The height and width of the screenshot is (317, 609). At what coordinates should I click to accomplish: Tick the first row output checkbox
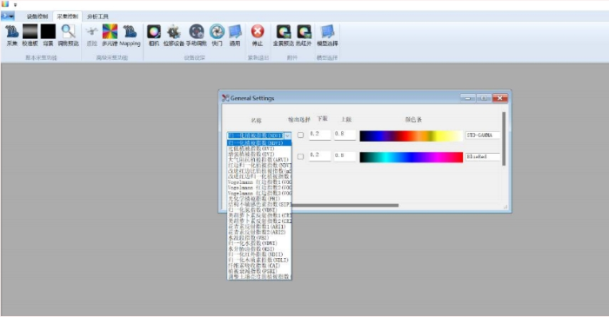pyautogui.click(x=301, y=135)
